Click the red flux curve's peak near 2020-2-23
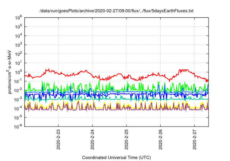230x161 pixels. point(49,69)
